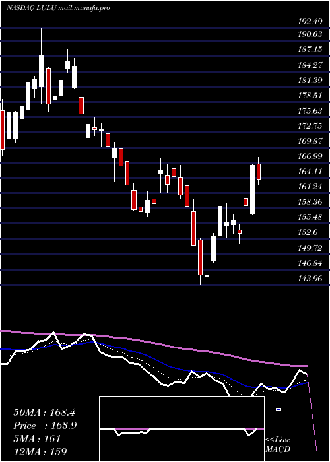The image size is (330, 462).
Task: Click the Price : 163.9 readout
Action: pyautogui.click(x=46, y=426)
